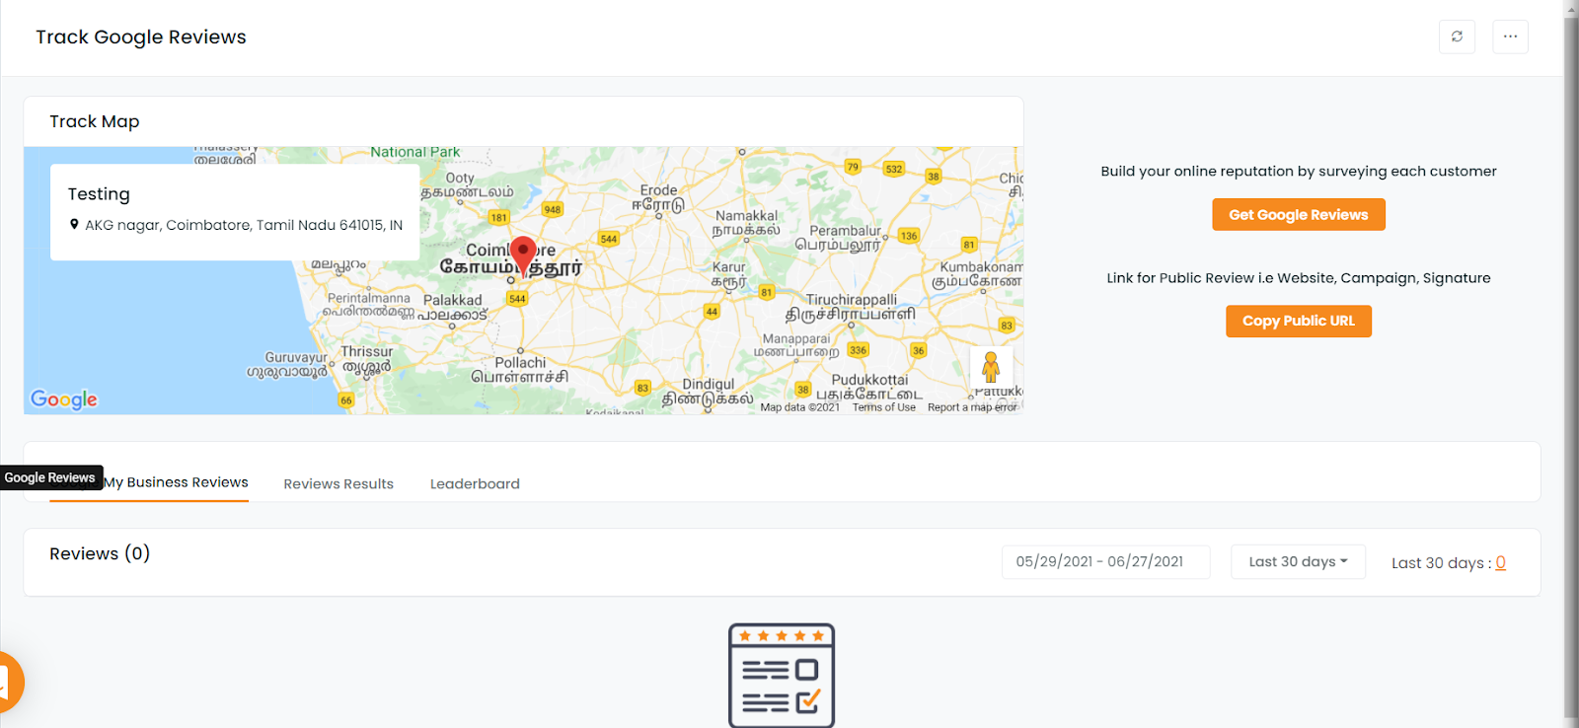
Task: Switch to the My Business Reviews tab
Action: [x=149, y=482]
